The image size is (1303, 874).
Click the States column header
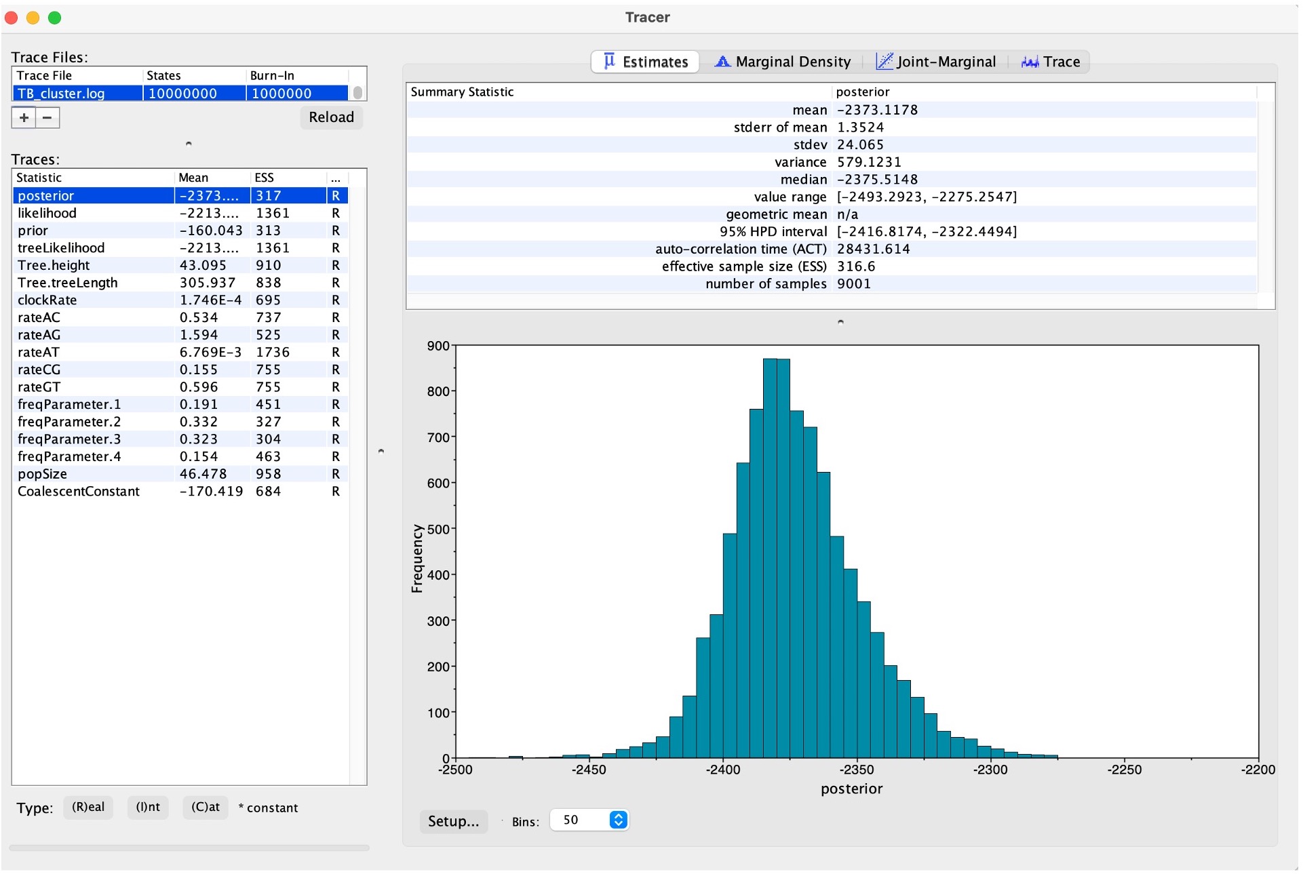coord(195,75)
